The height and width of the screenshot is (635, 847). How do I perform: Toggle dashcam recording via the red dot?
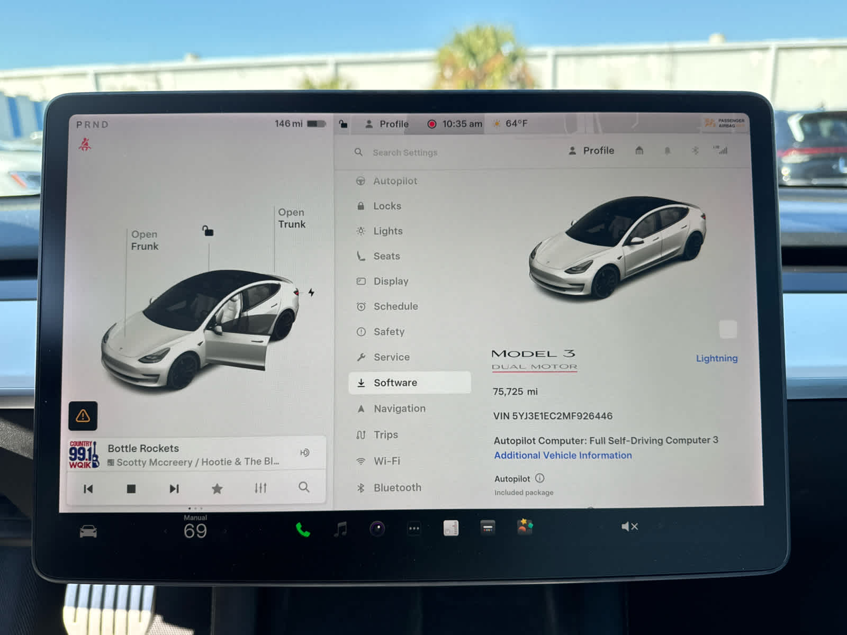point(433,123)
